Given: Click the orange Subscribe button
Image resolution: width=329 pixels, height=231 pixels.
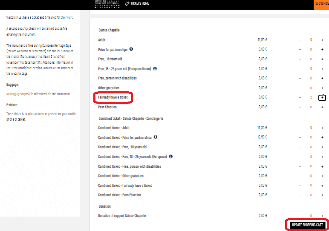Looking at the screenshot, I should coord(321,4).
